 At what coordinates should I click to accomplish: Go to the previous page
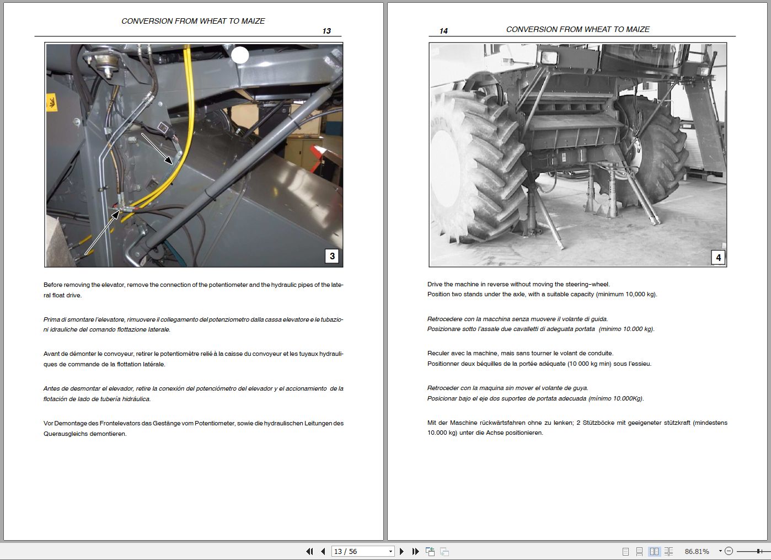[x=323, y=551]
